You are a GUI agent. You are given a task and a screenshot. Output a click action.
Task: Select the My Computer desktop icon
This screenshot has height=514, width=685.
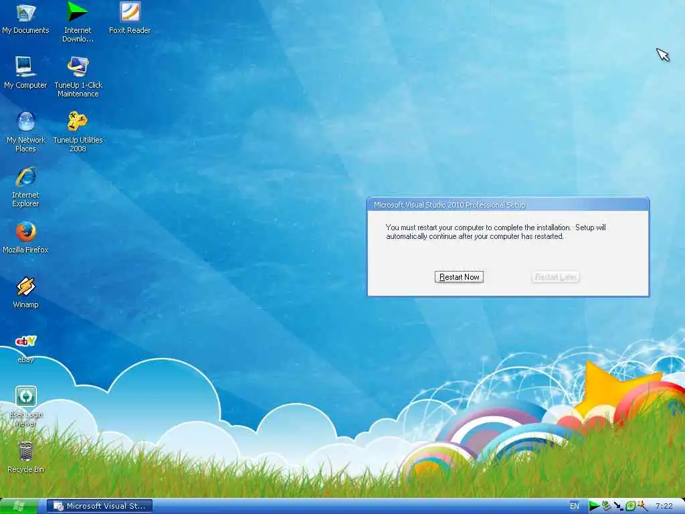click(x=25, y=72)
